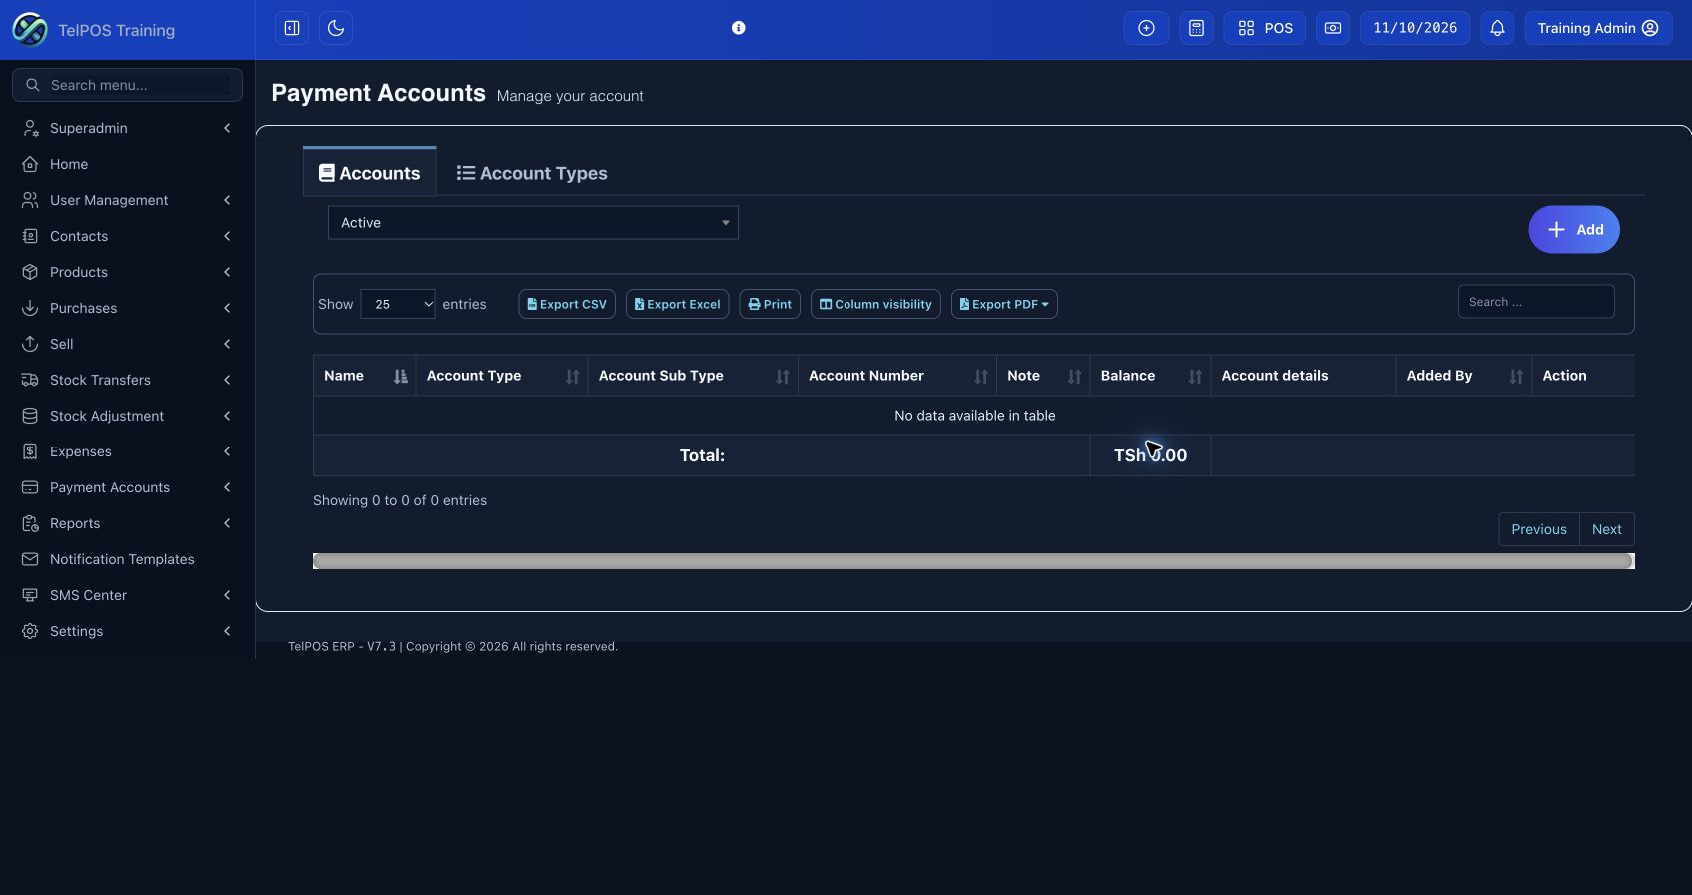Viewport: 1692px width, 895px height.
Task: Expand Superadmin sidebar menu
Action: point(127,128)
